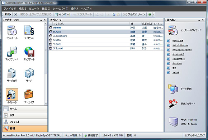Click the user icon of Admin row
Viewport: 208px width, 140px height.
[51, 28]
